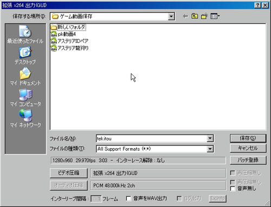Open the View menu icon

[215, 16]
